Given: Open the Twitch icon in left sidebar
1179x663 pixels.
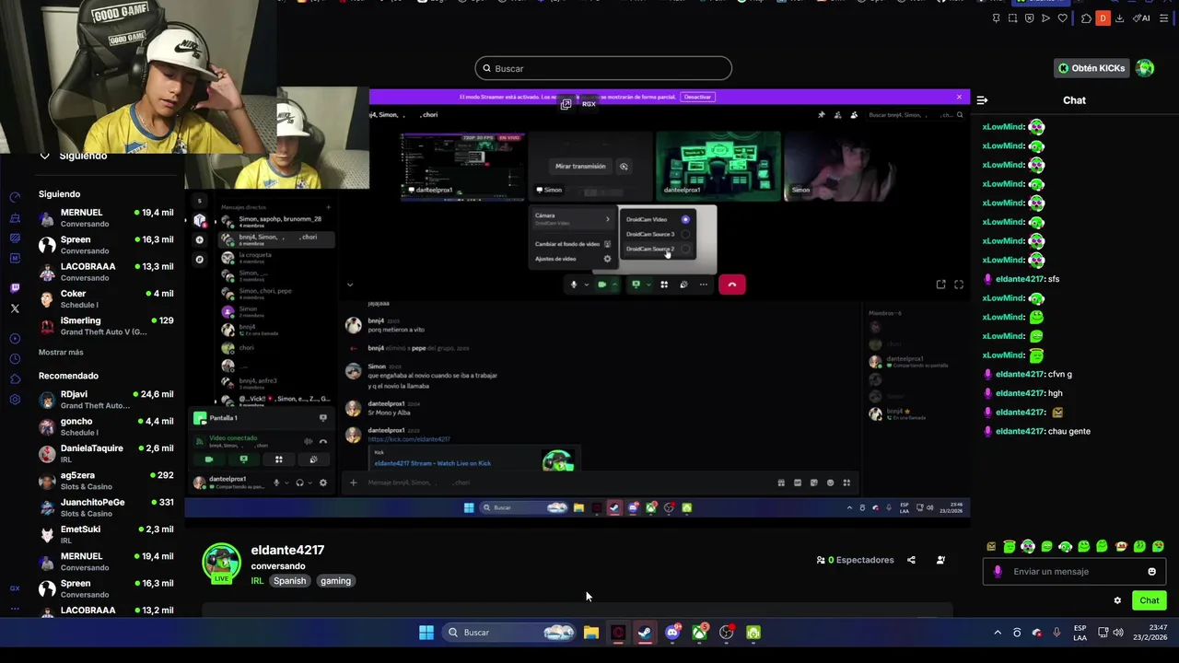Looking at the screenshot, I should 15,288.
